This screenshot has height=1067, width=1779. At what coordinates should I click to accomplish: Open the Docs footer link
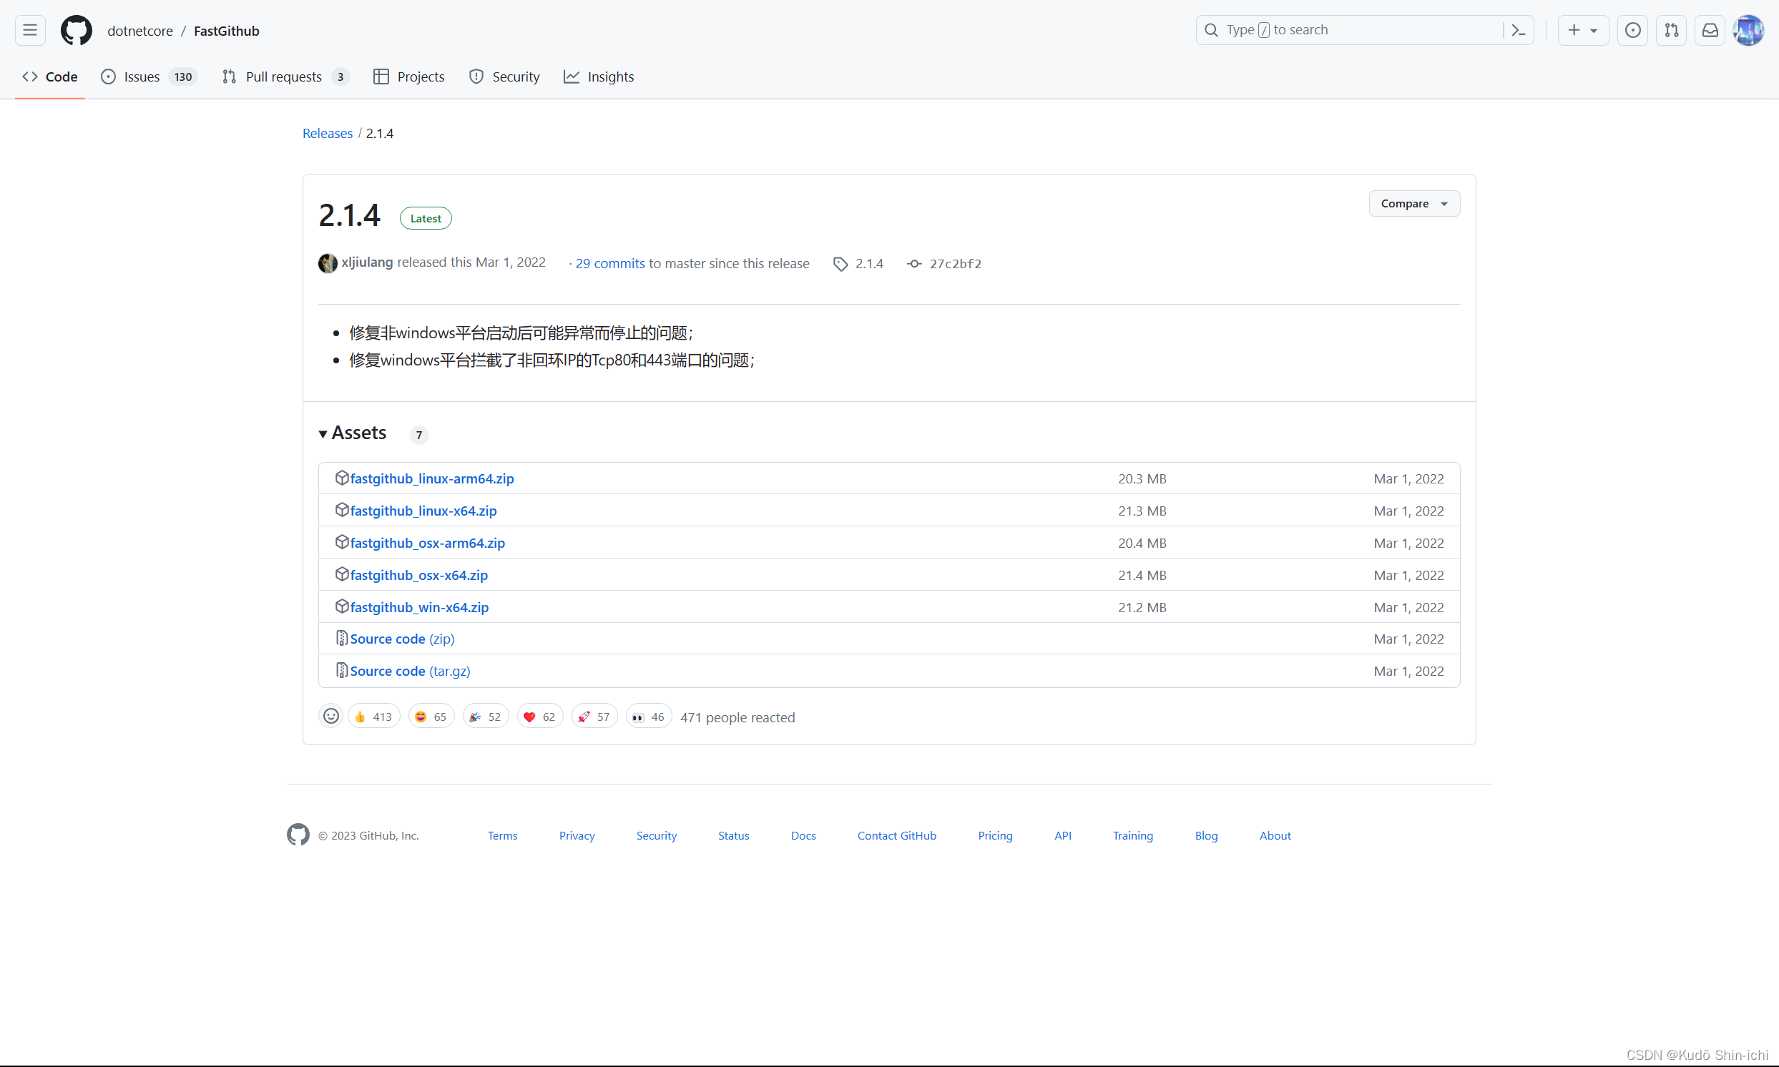803,836
